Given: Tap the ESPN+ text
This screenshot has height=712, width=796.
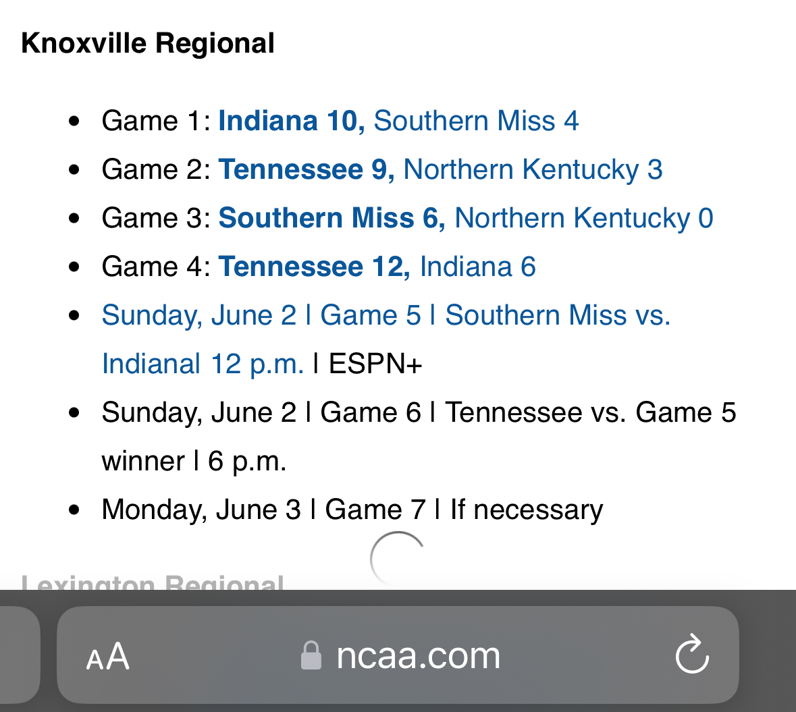Looking at the screenshot, I should click(x=375, y=364).
